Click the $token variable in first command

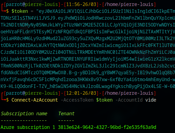20,11
